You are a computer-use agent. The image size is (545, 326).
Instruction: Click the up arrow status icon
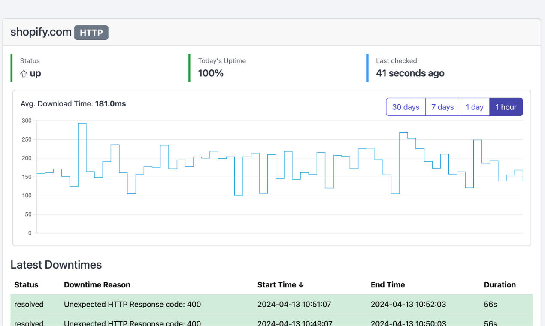pyautogui.click(x=24, y=74)
